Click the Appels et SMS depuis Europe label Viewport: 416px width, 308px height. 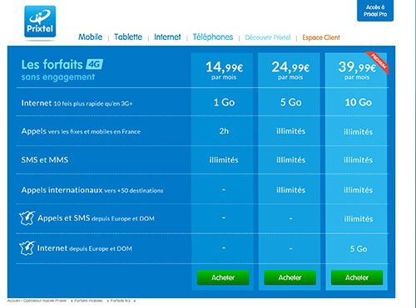(x=96, y=218)
